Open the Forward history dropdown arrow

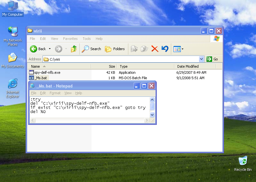coord(66,49)
